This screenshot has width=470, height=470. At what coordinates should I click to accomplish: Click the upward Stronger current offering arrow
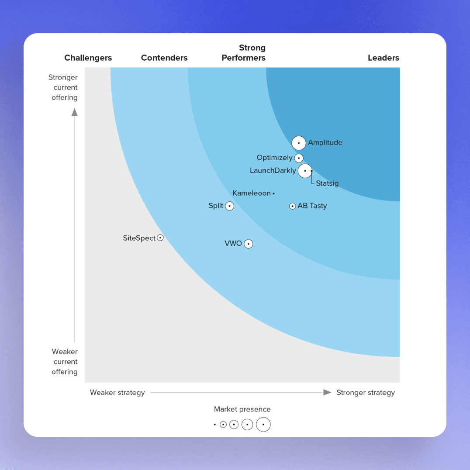coord(75,113)
